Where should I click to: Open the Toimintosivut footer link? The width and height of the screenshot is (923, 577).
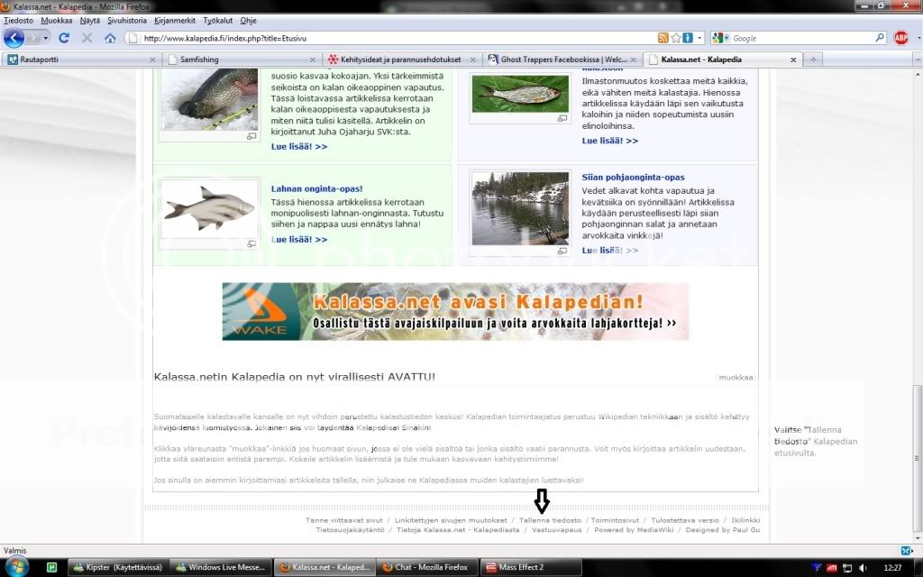[x=615, y=520]
